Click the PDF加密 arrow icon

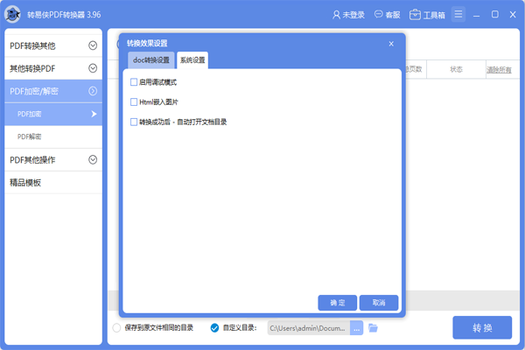[x=94, y=114]
